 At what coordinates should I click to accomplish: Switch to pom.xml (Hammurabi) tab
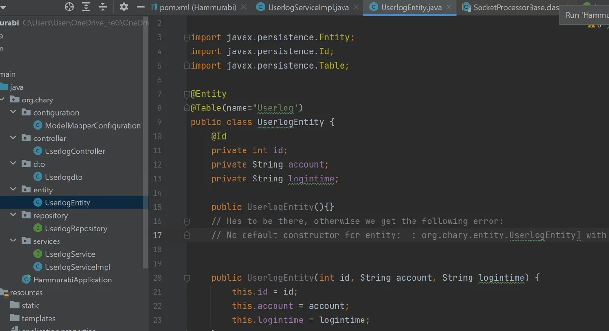point(198,7)
